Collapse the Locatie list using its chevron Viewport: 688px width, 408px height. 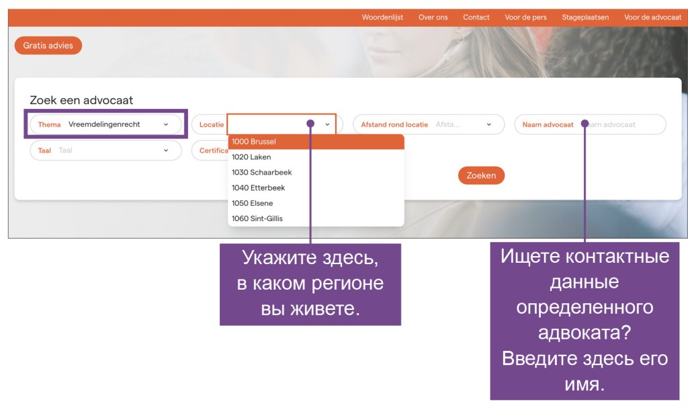327,124
